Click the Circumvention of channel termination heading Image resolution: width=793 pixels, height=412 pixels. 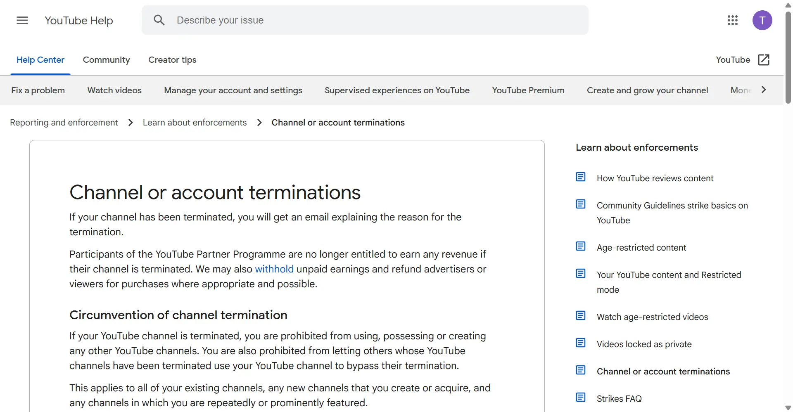178,315
